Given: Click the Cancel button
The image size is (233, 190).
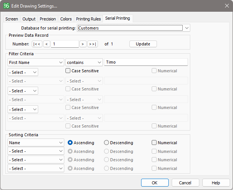Looking at the screenshot, I should pyautogui.click(x=185, y=183).
